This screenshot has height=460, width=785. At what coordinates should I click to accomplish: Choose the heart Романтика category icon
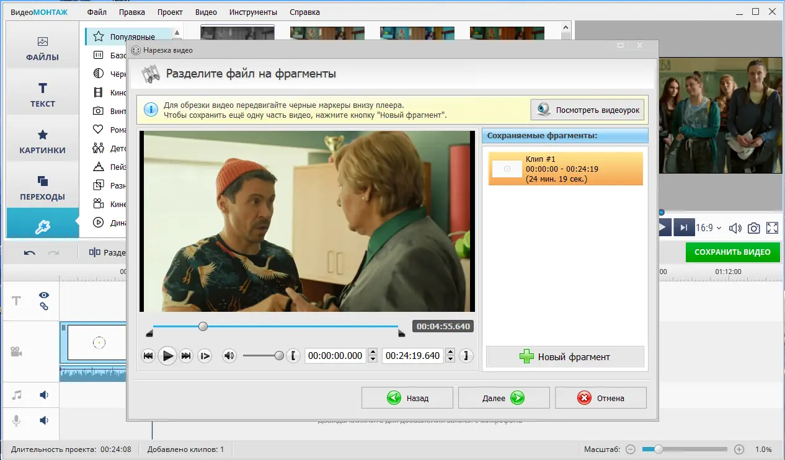[98, 130]
